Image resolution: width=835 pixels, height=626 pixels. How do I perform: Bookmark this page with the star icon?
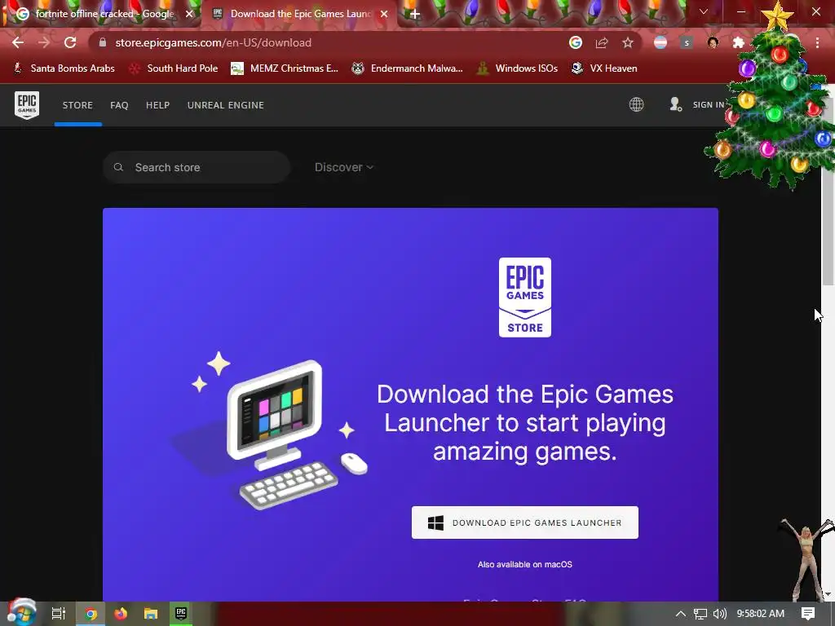coord(628,42)
